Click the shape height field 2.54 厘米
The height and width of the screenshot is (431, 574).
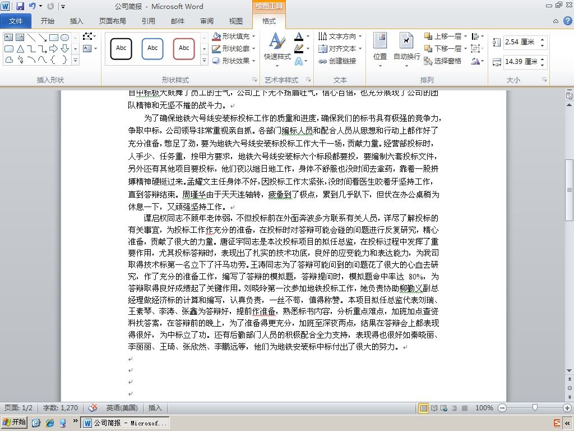coord(520,42)
